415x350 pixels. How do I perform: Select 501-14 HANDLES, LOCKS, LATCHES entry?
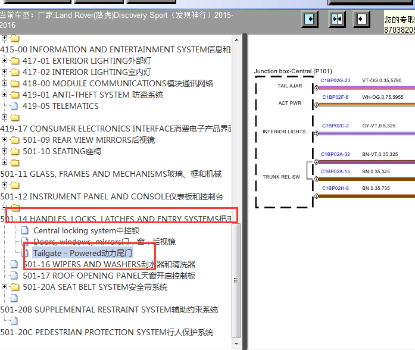click(116, 219)
